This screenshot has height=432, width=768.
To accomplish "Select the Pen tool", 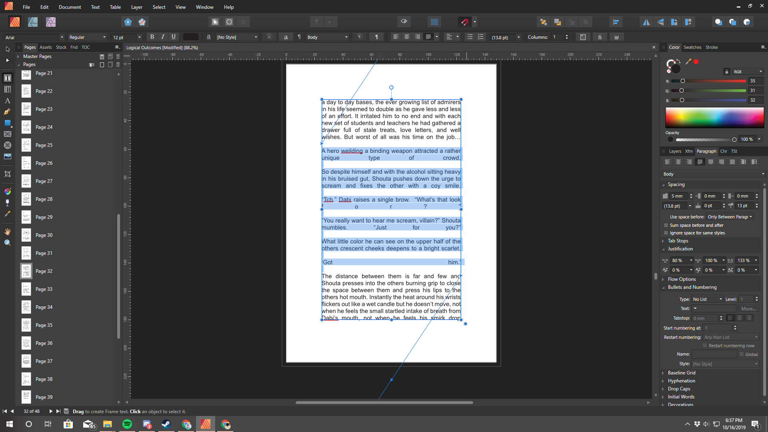I will (8, 112).
